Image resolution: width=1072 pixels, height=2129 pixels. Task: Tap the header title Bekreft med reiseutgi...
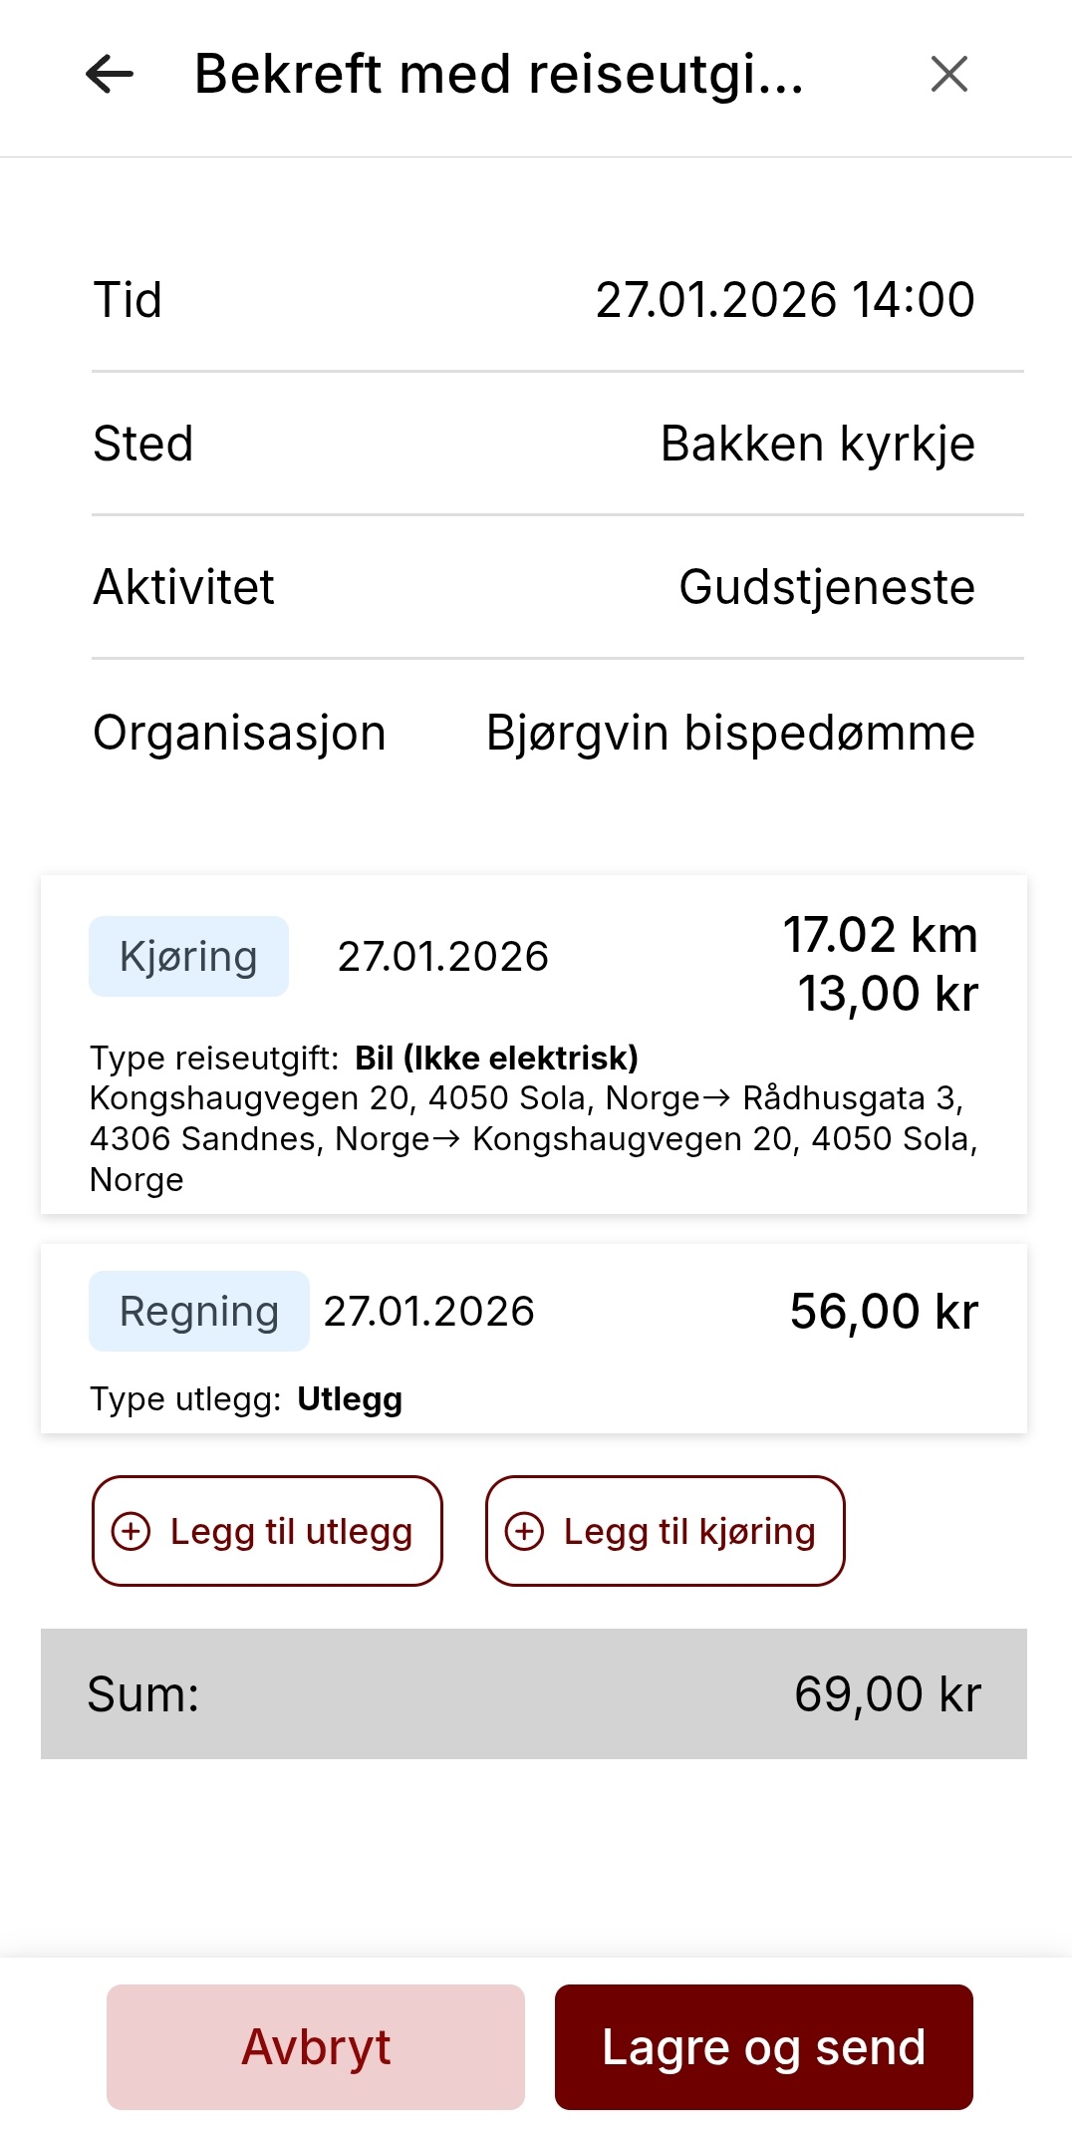point(498,74)
